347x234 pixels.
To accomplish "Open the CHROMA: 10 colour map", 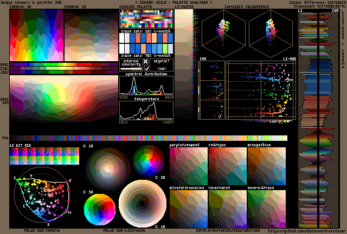I will pos(91,35).
